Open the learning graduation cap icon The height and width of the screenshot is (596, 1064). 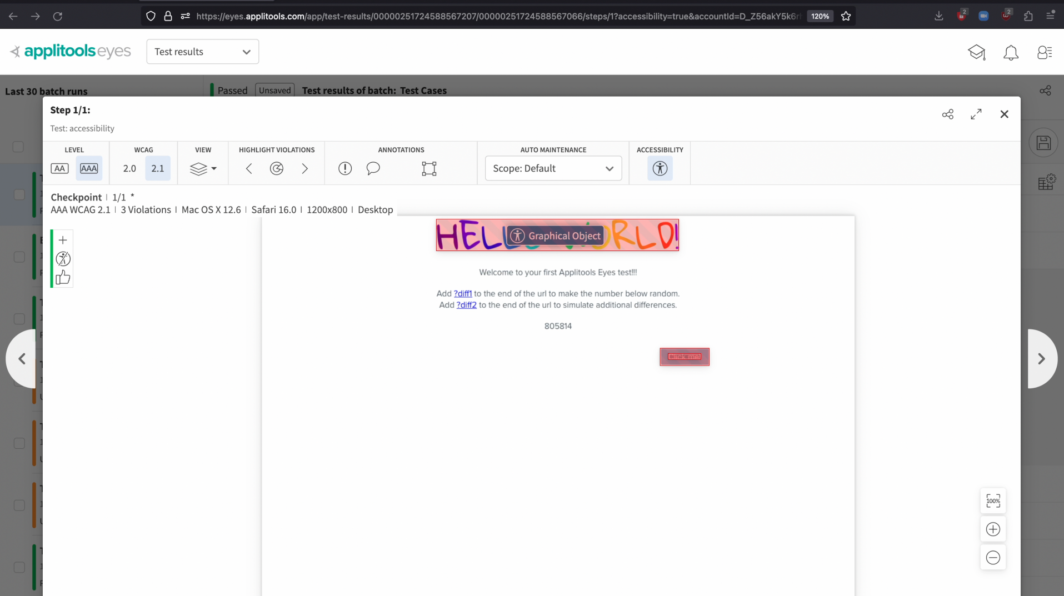click(976, 52)
